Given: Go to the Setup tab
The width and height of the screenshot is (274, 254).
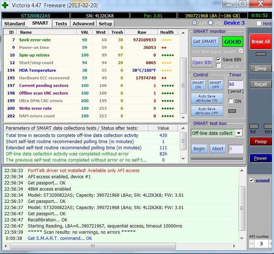Looking at the screenshot, I should [x=105, y=24].
